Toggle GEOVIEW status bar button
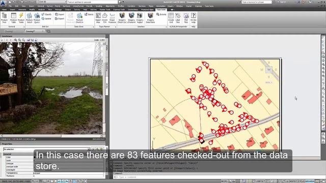Screen dimensions: 326x183 pos(310,181)
